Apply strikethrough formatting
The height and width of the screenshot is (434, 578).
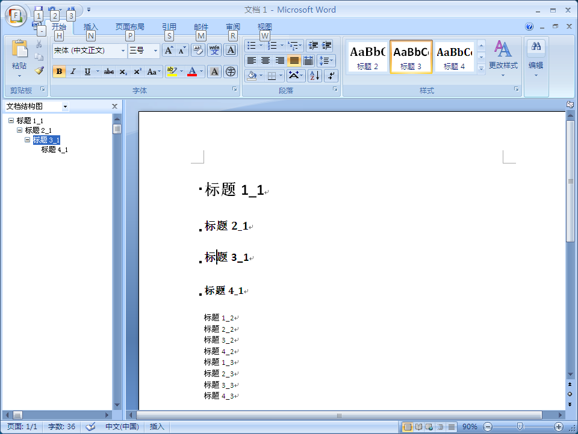(109, 72)
